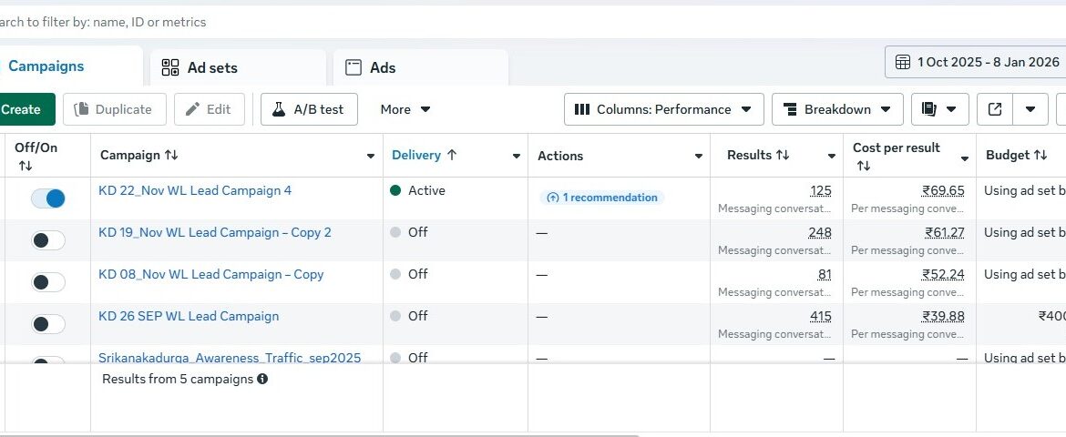1066x437 pixels.
Task: Turn off KD 22_Nov WL Lead Campaign 4
Action: tap(47, 198)
